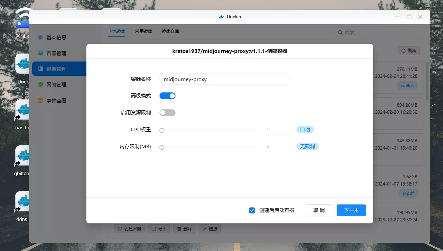Click the wallos image tag
This screenshot has height=251, width=443.
[x=407, y=85]
